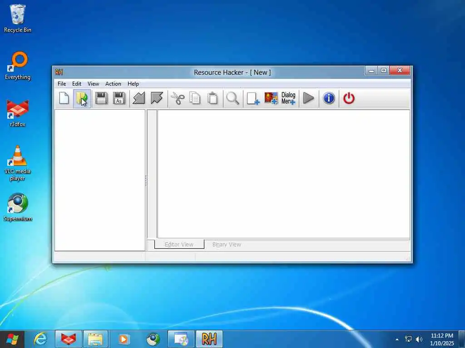Viewport: 465px width, 348px height.
Task: Open a file via folder toolbar icon
Action: pyautogui.click(x=82, y=98)
